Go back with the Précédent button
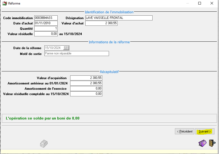219x154 pixels. point(184,131)
